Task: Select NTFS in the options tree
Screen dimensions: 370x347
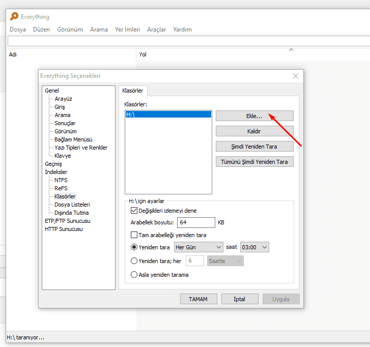Action: point(61,180)
